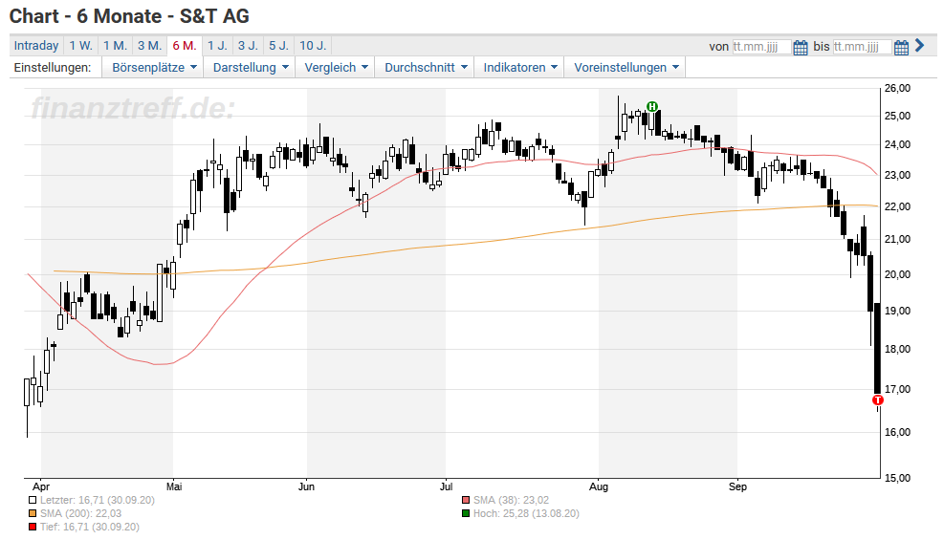Click the 22,00 y-axis price label
Image resolution: width=944 pixels, height=540 pixels.
(x=897, y=206)
